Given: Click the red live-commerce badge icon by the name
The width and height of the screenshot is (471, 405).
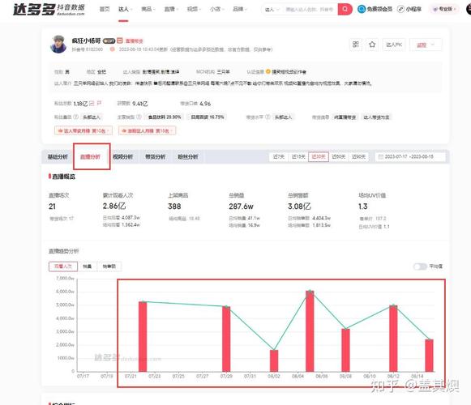Looking at the screenshot, I should [x=119, y=40].
